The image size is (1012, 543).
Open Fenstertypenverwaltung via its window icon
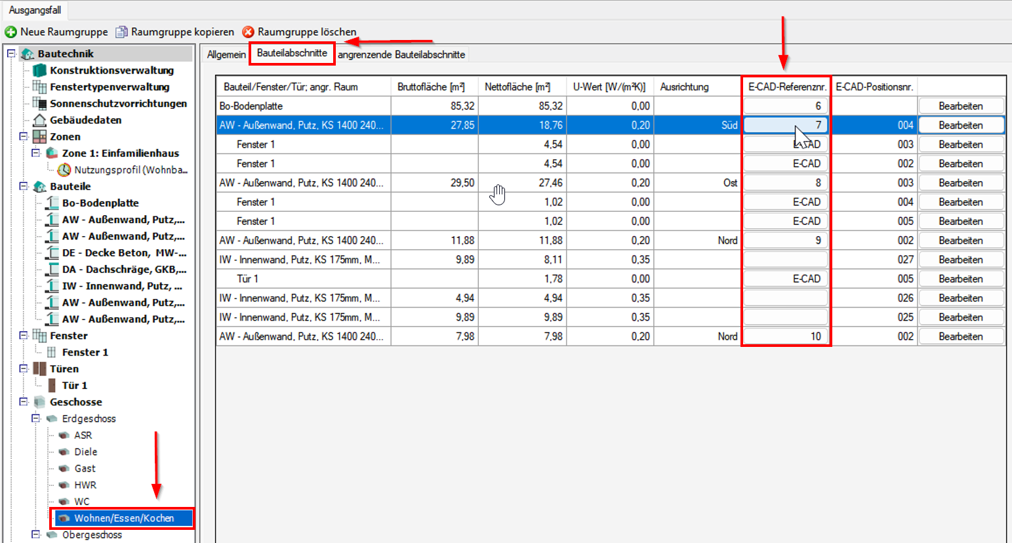(40, 87)
